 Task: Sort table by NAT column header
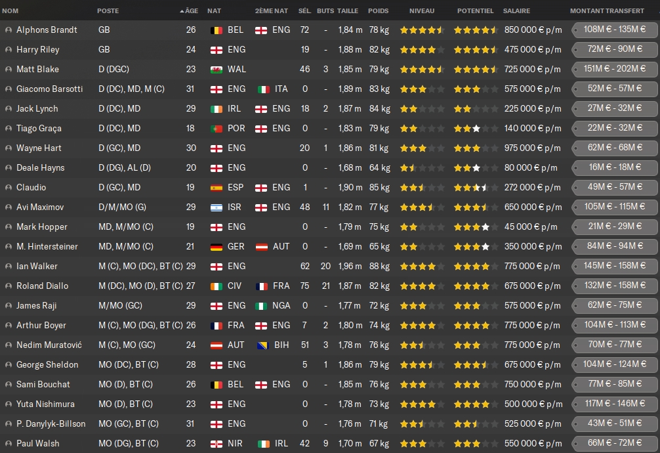[214, 11]
